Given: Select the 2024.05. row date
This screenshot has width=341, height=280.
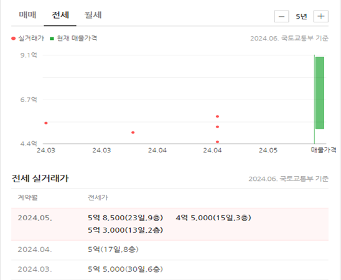Looking at the screenshot, I should 35,218.
